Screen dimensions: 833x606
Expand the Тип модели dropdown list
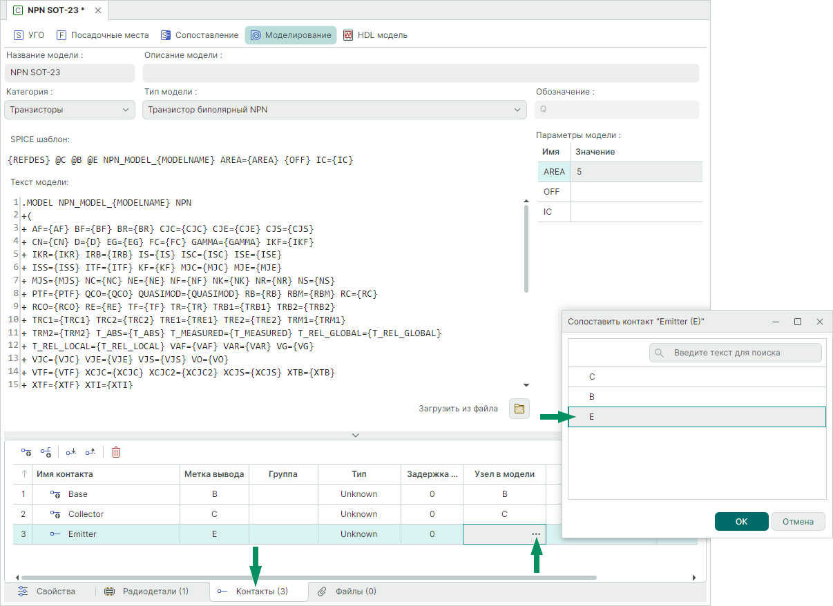coord(334,110)
